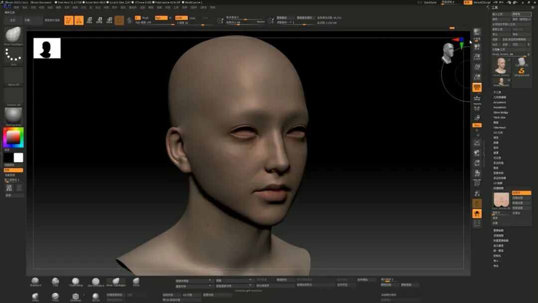This screenshot has height=303, width=538.
Task: Click the Frame icon in right shelf
Action: pyautogui.click(x=477, y=143)
